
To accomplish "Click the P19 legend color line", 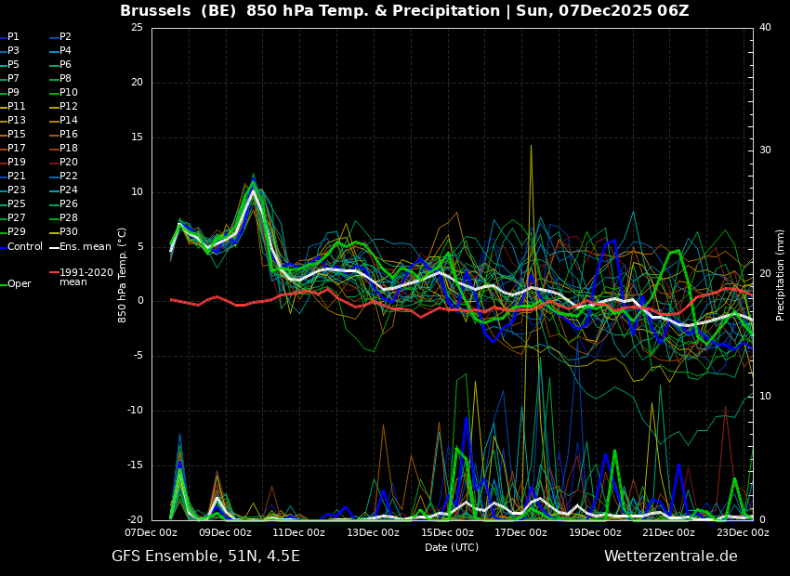I will click(x=3, y=164).
